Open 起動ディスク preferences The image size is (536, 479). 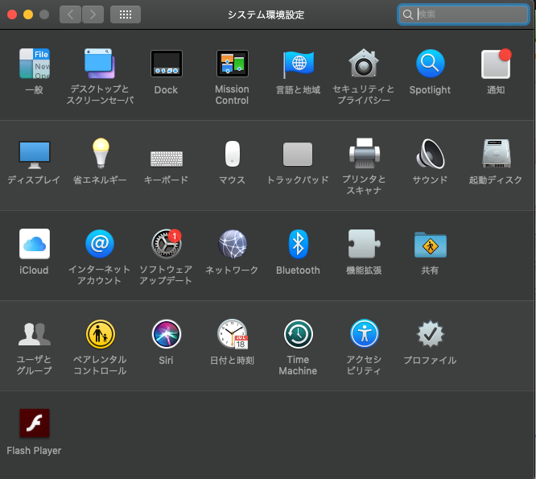[496, 153]
